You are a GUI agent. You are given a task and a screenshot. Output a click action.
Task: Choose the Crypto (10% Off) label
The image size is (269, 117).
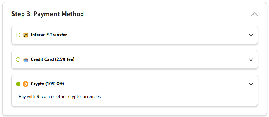click(47, 84)
